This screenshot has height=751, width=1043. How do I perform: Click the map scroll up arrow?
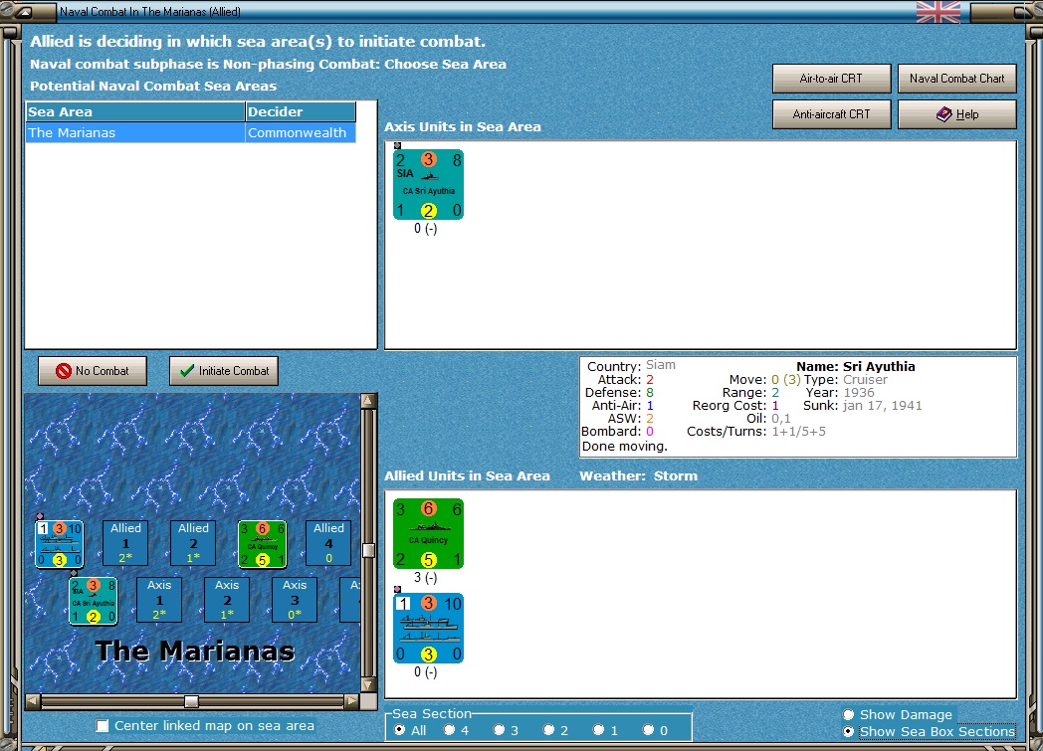tap(368, 400)
